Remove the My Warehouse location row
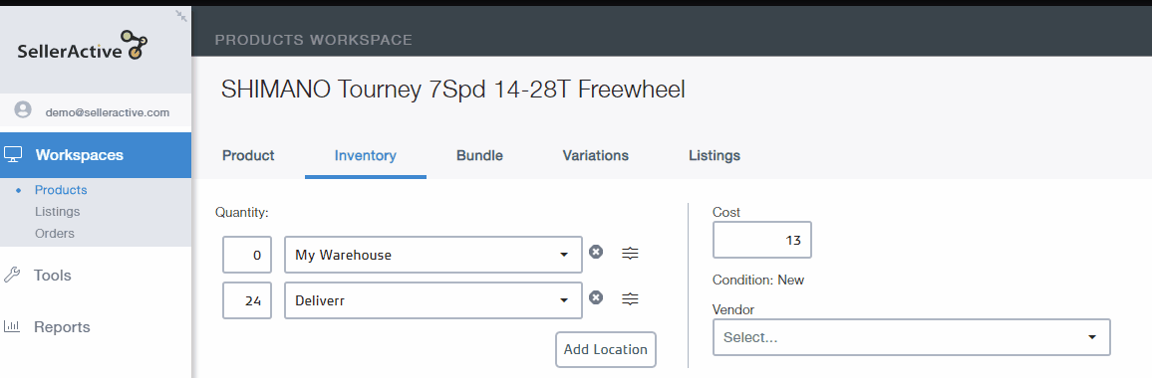1152x378 pixels. point(596,252)
